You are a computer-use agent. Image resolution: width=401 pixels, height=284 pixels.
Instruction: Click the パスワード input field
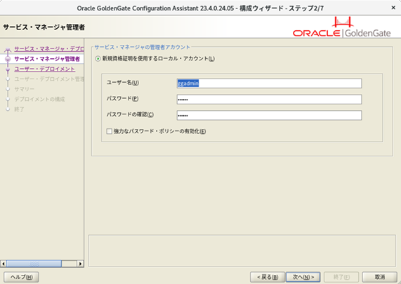tap(269, 100)
